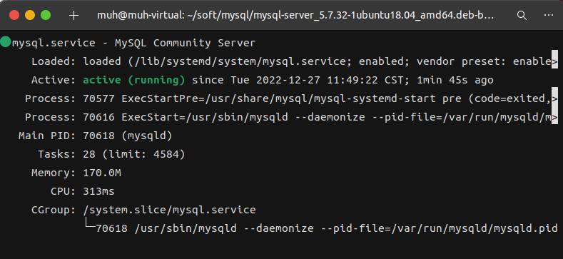Open a new terminal tab with plus icon

pyautogui.click(x=73, y=16)
